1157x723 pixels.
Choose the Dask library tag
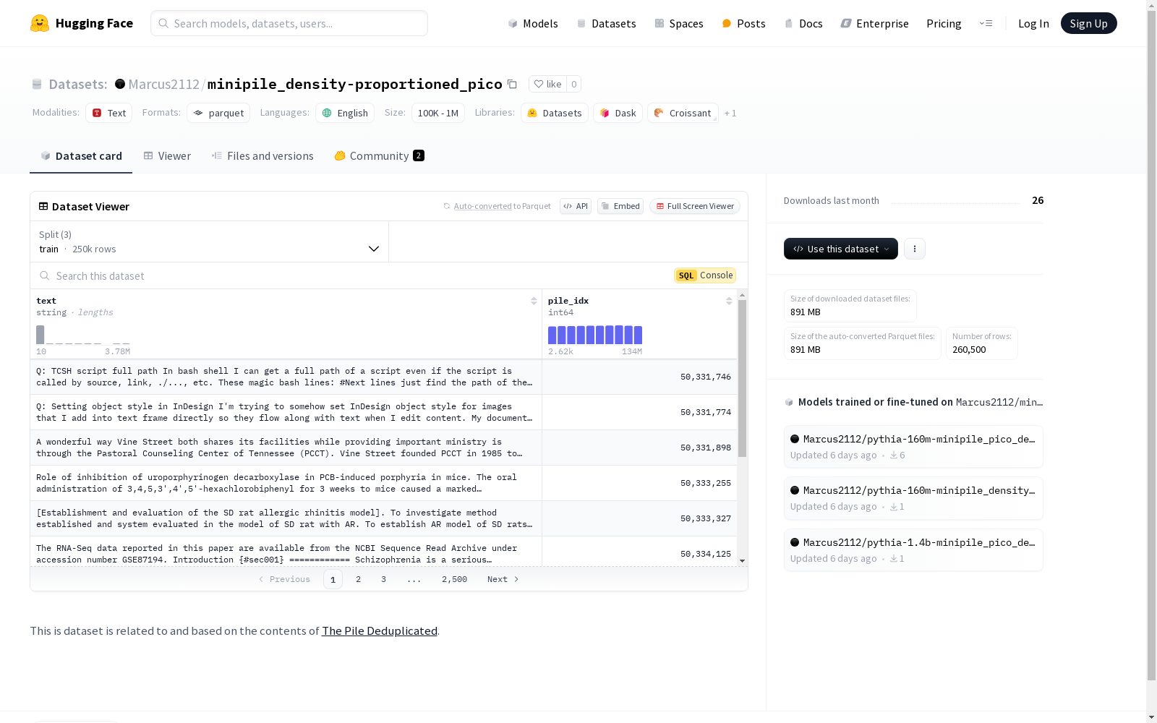[x=618, y=113]
